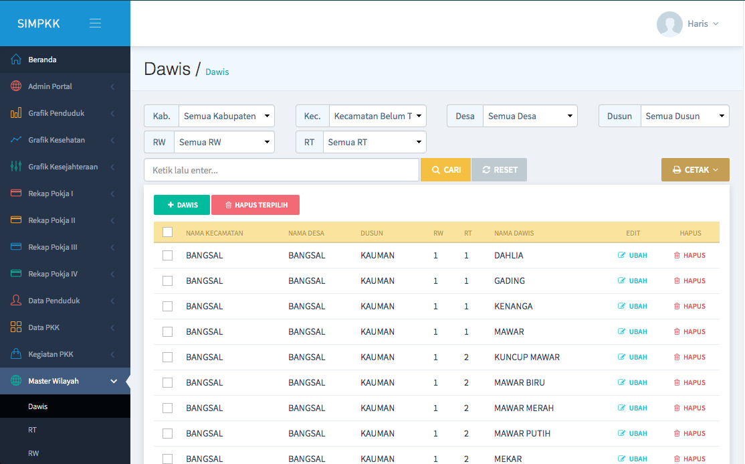Click UBAH link for the GADING row
The image size is (745, 464).
point(633,281)
